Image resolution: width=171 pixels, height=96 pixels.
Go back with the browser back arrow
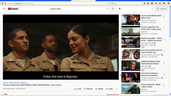click(x=2, y=3)
